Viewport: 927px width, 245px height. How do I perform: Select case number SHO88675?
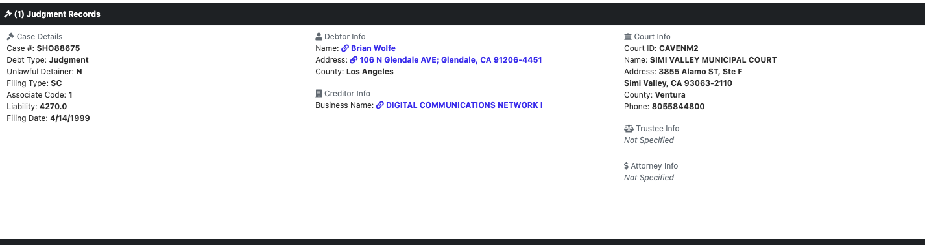tap(58, 48)
